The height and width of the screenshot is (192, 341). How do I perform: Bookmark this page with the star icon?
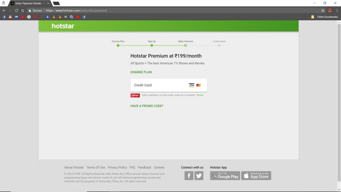(x=323, y=10)
